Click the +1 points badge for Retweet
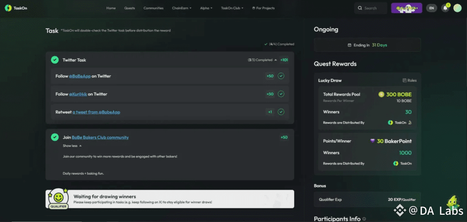Screen dimensions: 467x222 click(270, 112)
